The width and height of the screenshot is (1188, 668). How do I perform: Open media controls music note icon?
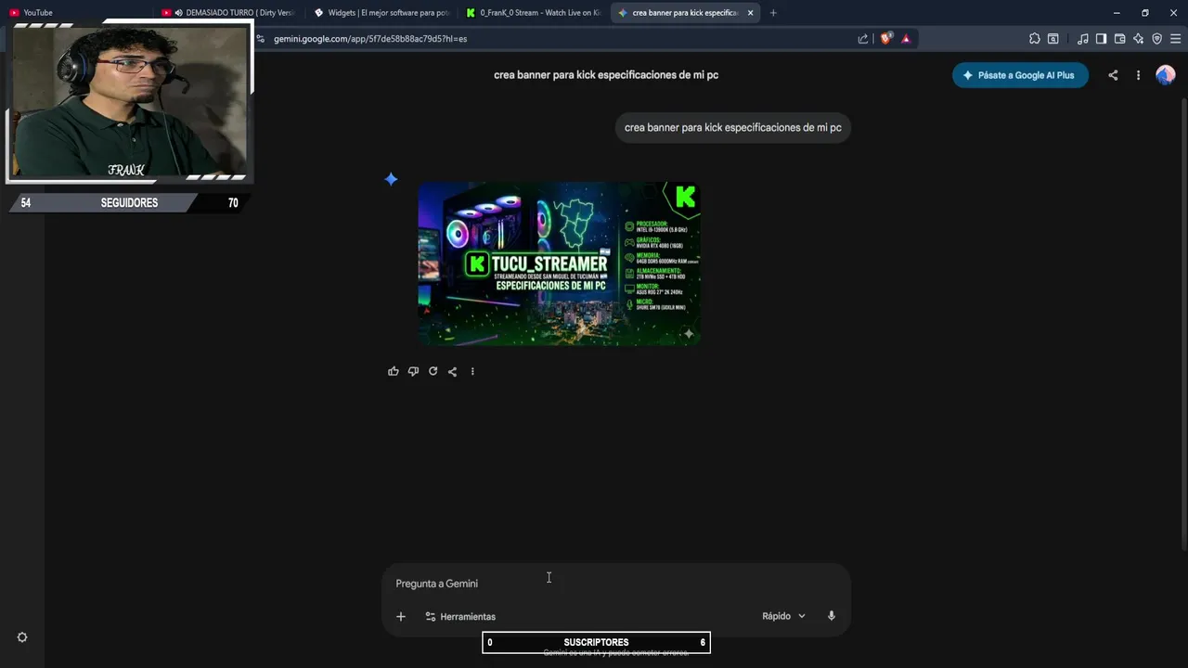point(1082,39)
